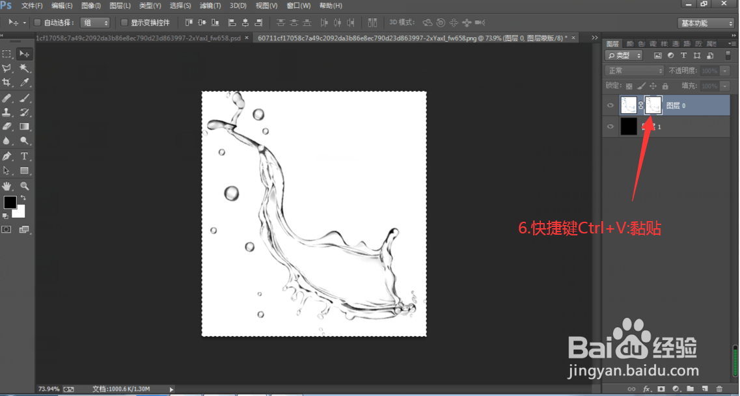Click the add layer mask icon

(x=661, y=389)
